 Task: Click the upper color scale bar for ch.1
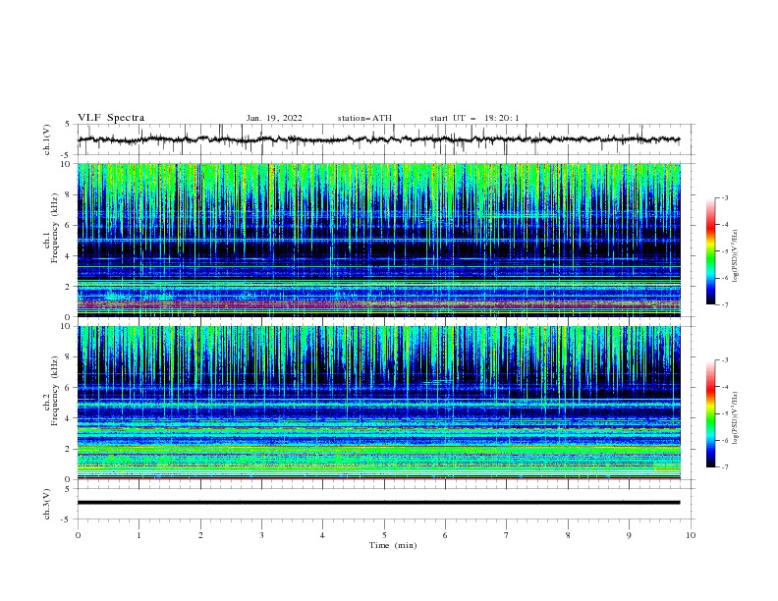pyautogui.click(x=710, y=251)
